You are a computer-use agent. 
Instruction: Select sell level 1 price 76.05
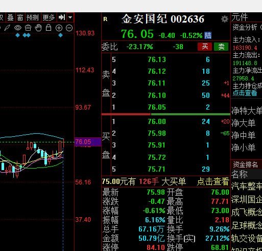pos(157,107)
